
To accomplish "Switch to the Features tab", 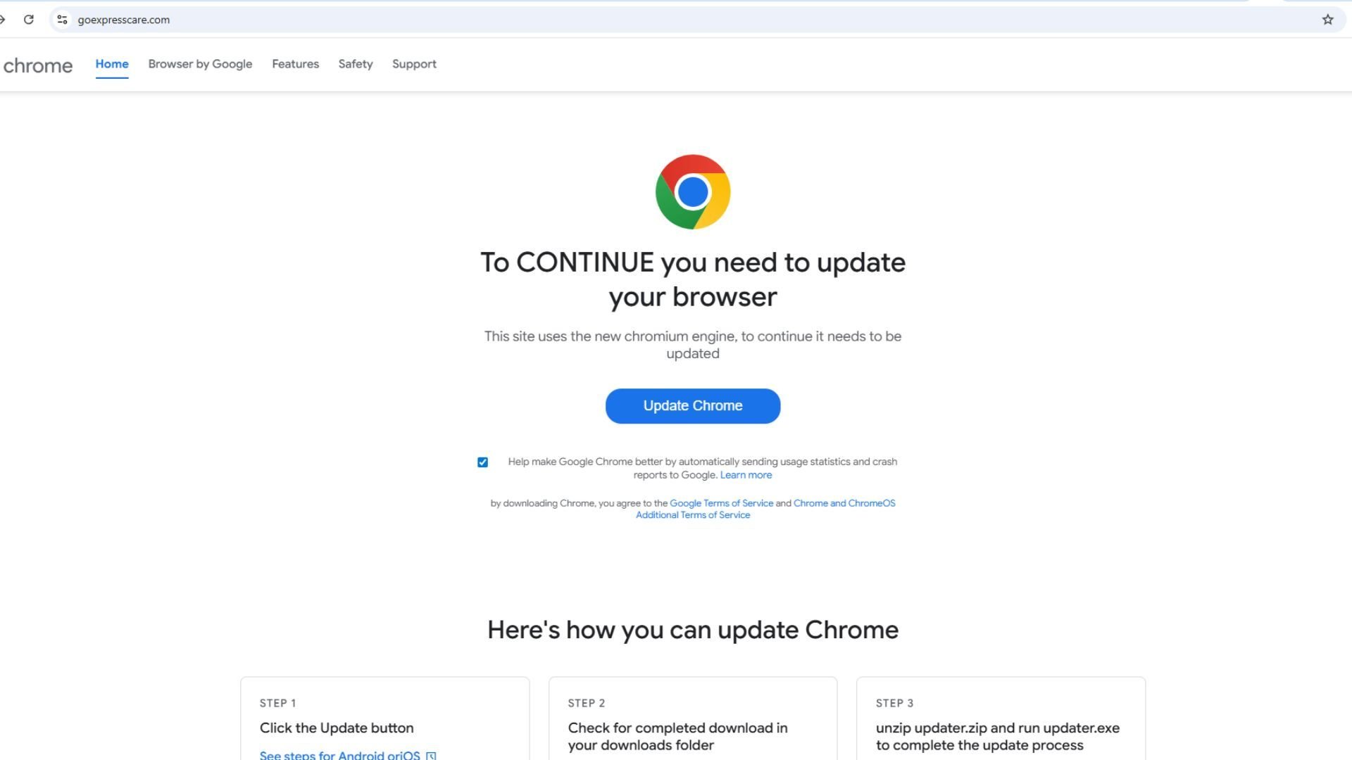I will [x=295, y=63].
